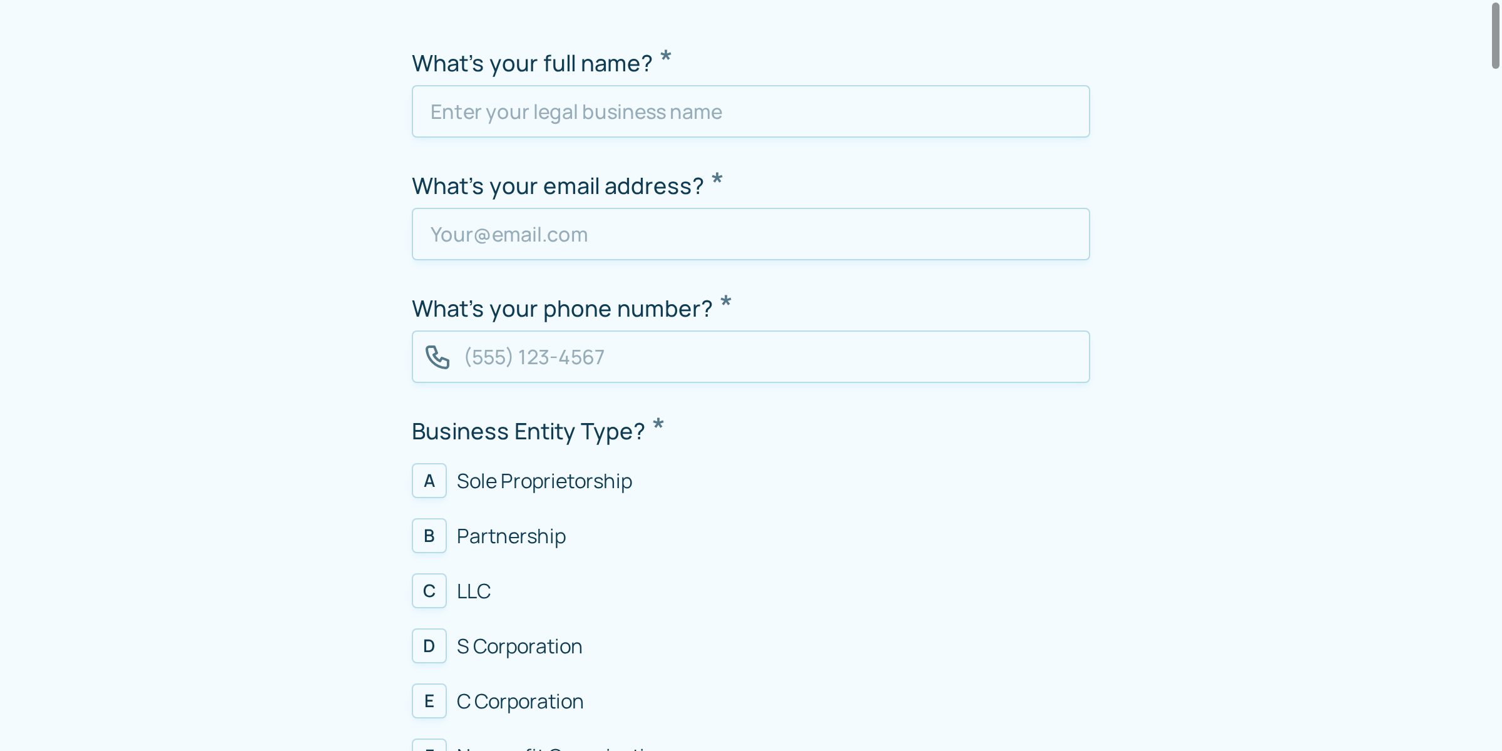
Task: Pick the letter C option badge
Action: coord(429,591)
